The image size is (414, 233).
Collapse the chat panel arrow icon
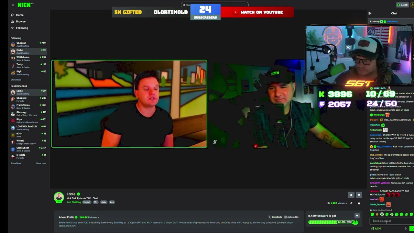click(370, 13)
